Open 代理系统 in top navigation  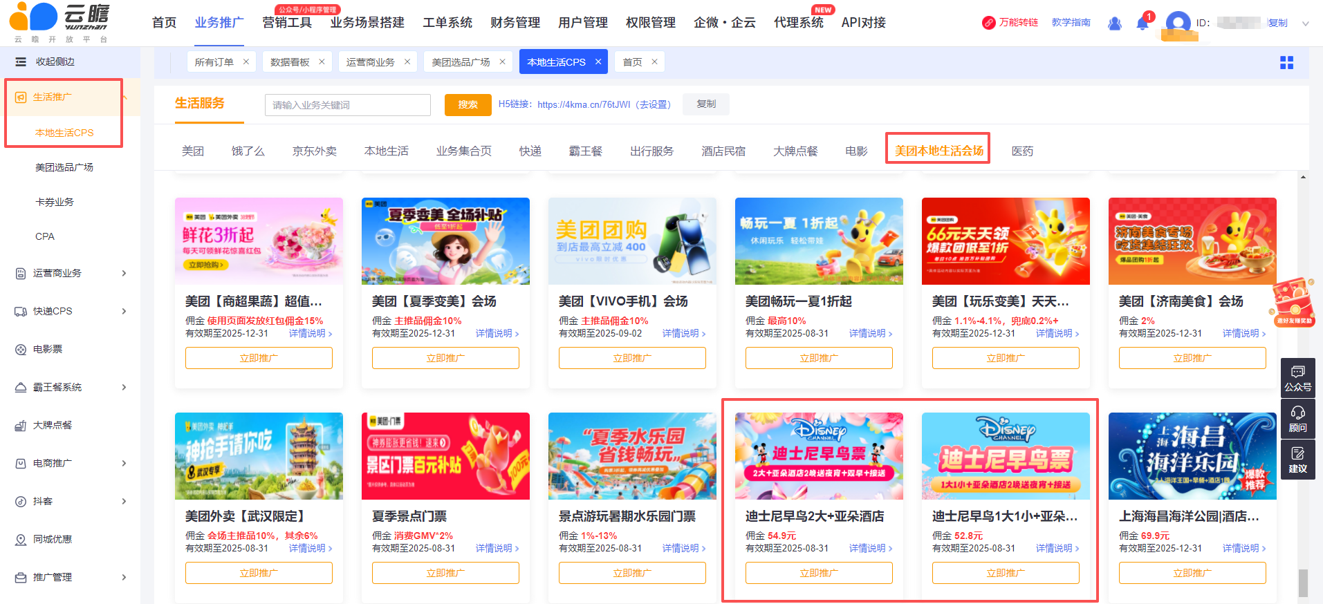click(x=799, y=23)
